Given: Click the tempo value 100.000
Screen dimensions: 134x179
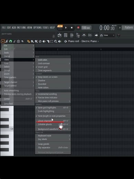Looking at the screenshot, I should [86, 28].
